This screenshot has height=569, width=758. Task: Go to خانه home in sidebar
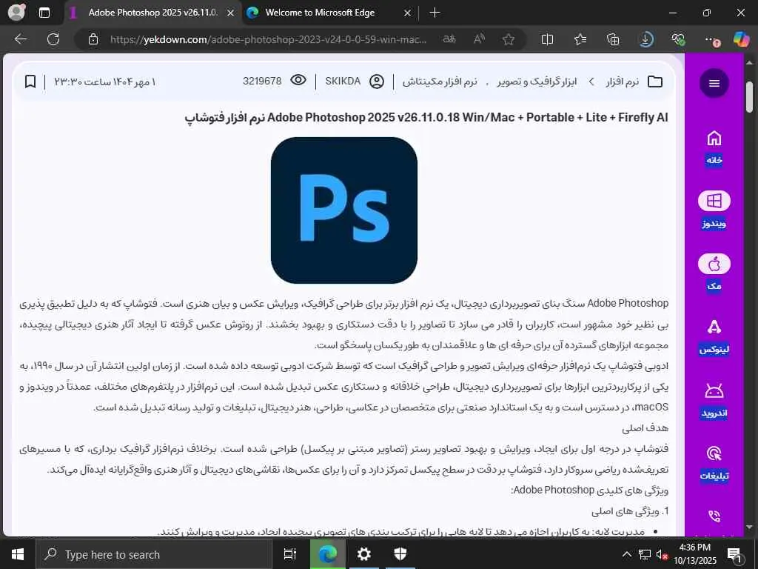click(x=714, y=148)
